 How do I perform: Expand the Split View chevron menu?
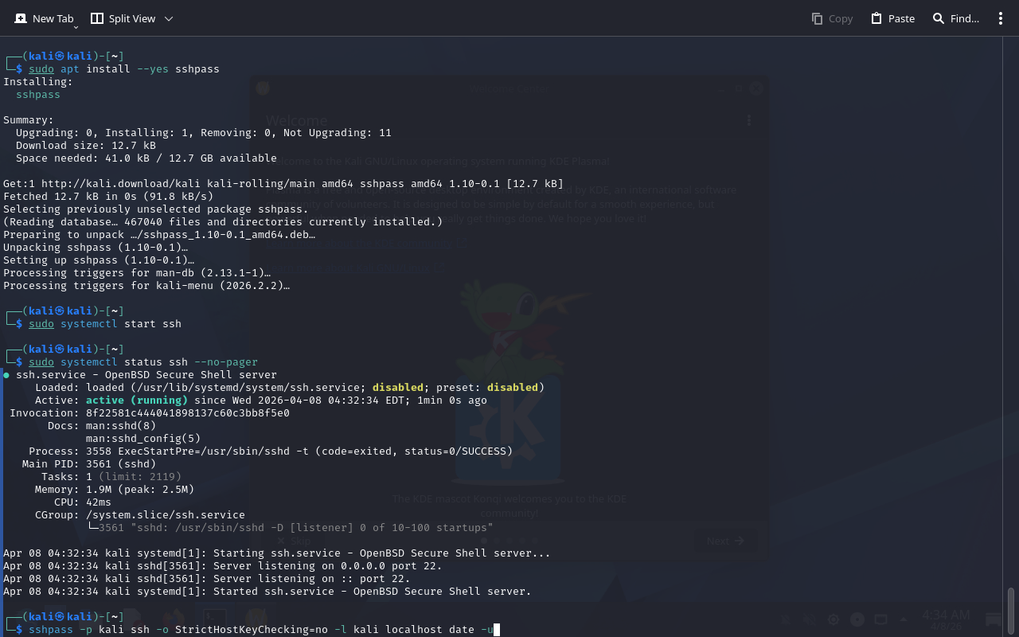coord(169,18)
